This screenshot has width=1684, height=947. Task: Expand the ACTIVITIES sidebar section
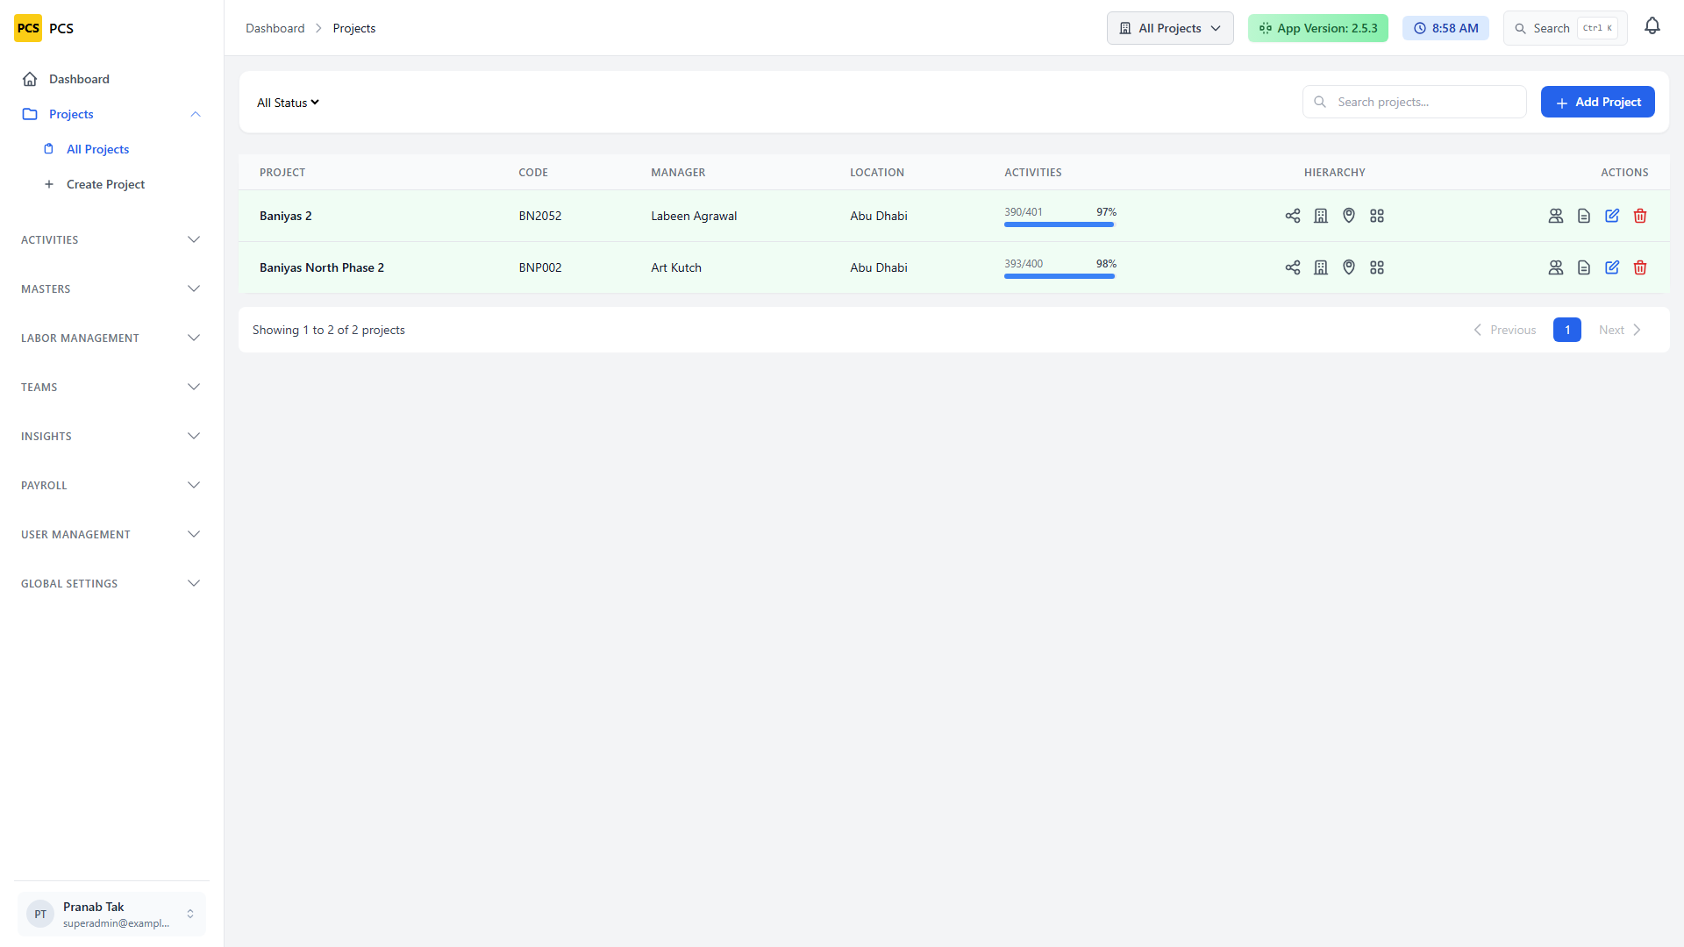111,239
